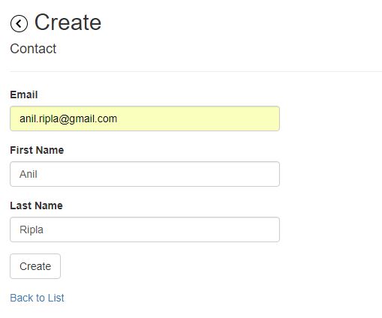Viewport: 382px width, 318px height.
Task: Click the Contact subheading text
Action: (33, 49)
